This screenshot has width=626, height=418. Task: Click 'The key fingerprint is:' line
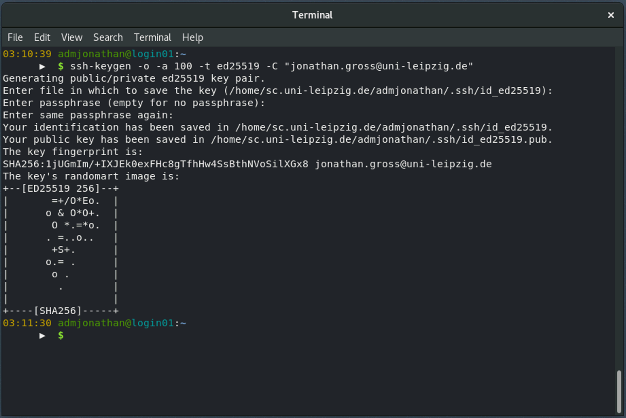click(73, 152)
